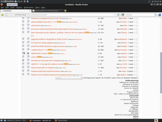Open last poster 'Gijsbert' profile link

tap(123, 75)
